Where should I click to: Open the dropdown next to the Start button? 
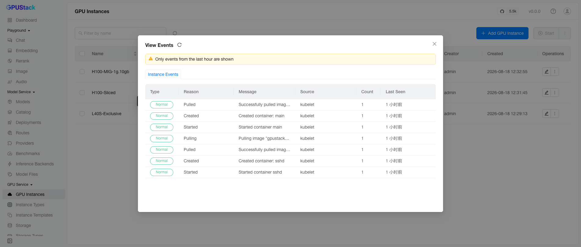(565, 33)
